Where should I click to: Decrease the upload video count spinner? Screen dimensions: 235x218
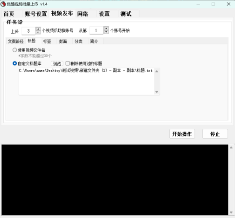(38, 32)
